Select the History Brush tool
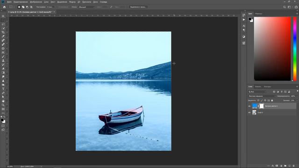The image size is (299, 168). (3, 64)
